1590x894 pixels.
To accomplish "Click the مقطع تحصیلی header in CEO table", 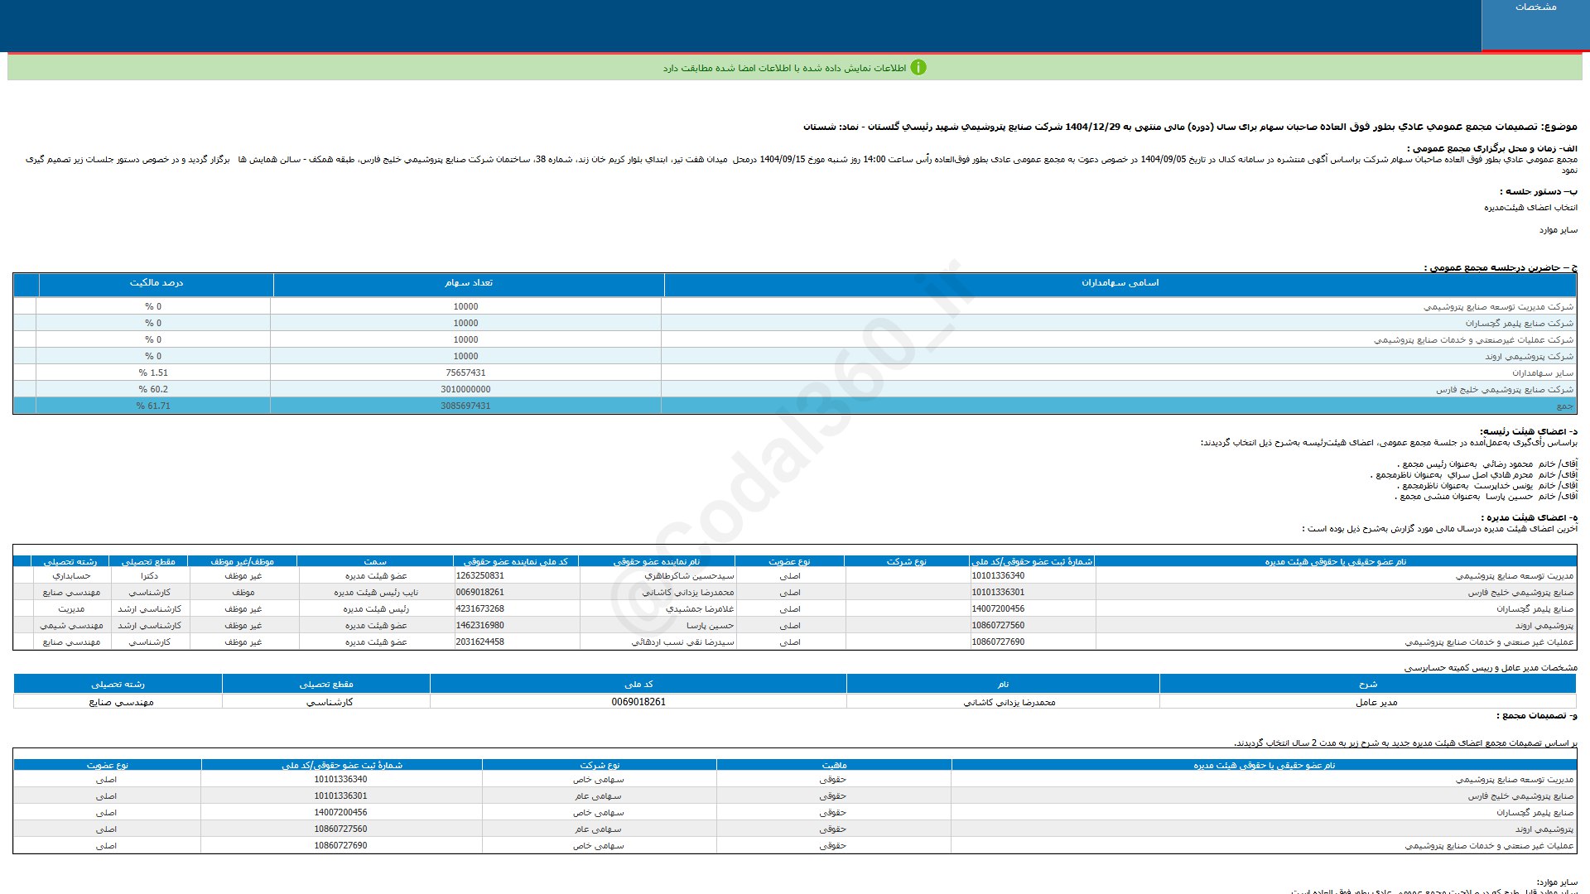I will coord(326,685).
